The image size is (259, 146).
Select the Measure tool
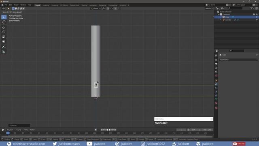[x=4, y=52]
